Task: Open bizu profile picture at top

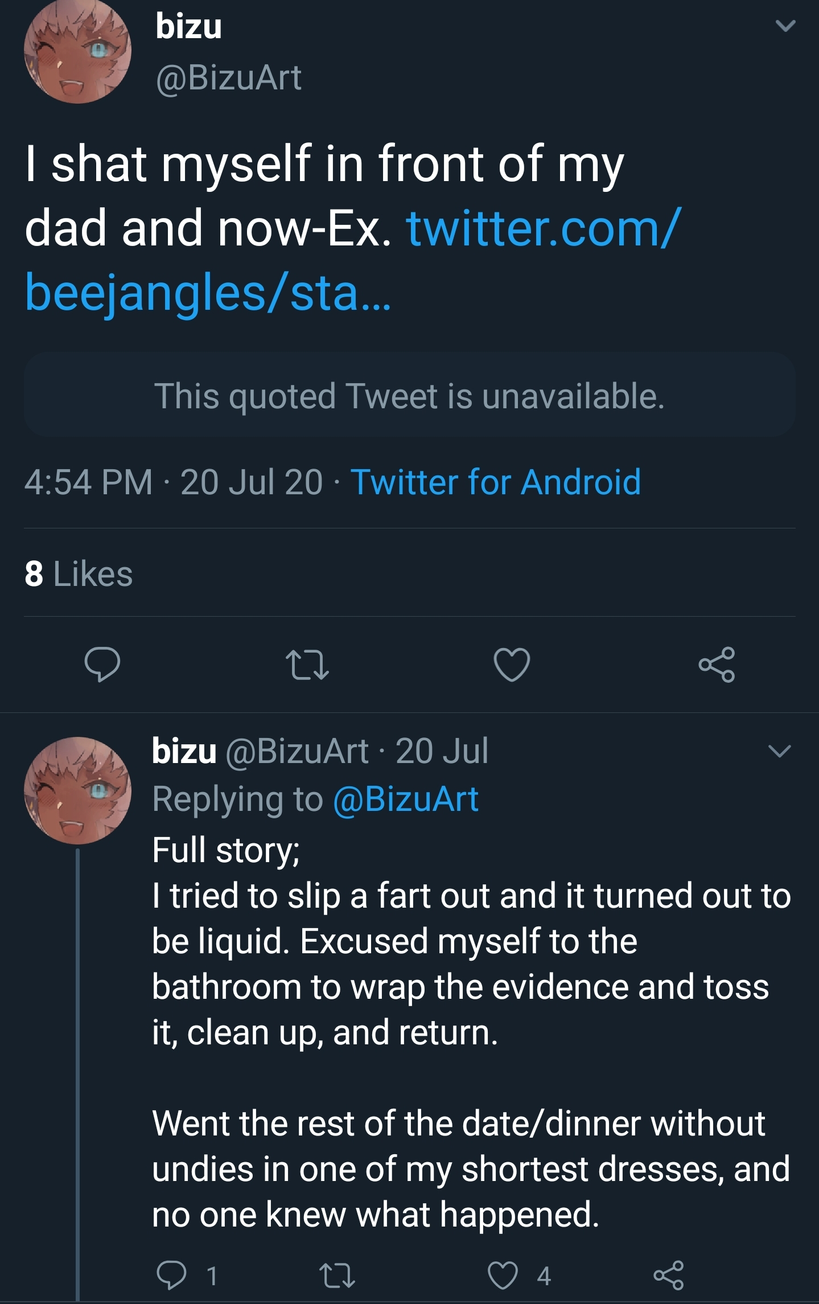Action: click(77, 51)
